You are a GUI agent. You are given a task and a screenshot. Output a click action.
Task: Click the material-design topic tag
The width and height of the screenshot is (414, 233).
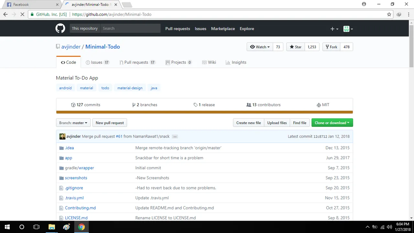click(130, 88)
